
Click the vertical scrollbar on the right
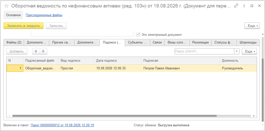pyautogui.click(x=263, y=90)
